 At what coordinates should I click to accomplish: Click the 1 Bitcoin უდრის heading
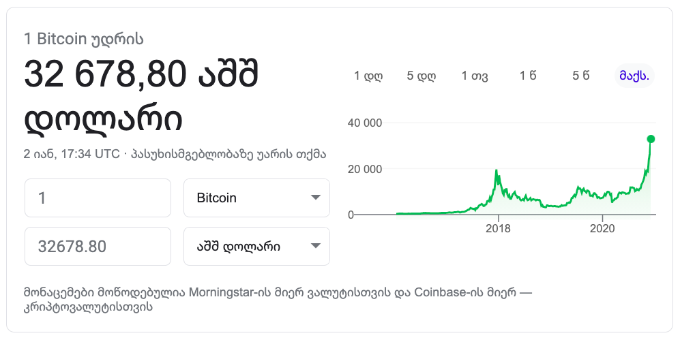83,39
